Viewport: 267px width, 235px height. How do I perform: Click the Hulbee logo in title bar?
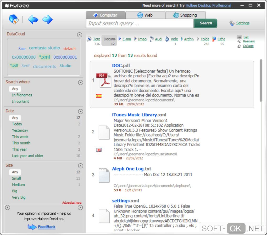click(x=17, y=5)
